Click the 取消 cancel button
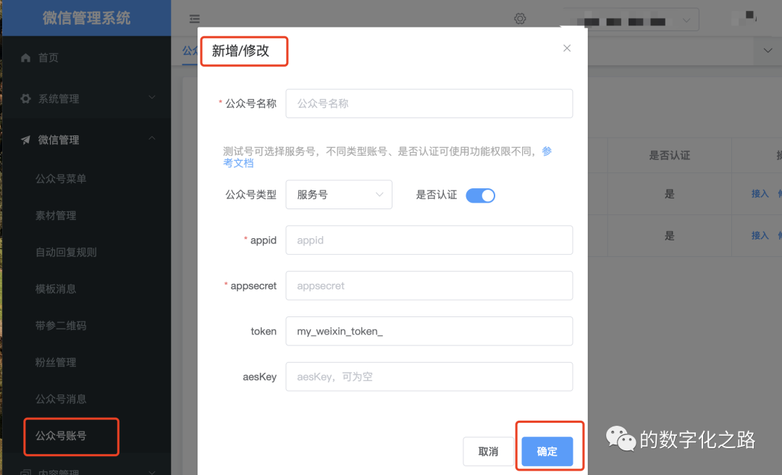The height and width of the screenshot is (475, 782). coord(488,452)
